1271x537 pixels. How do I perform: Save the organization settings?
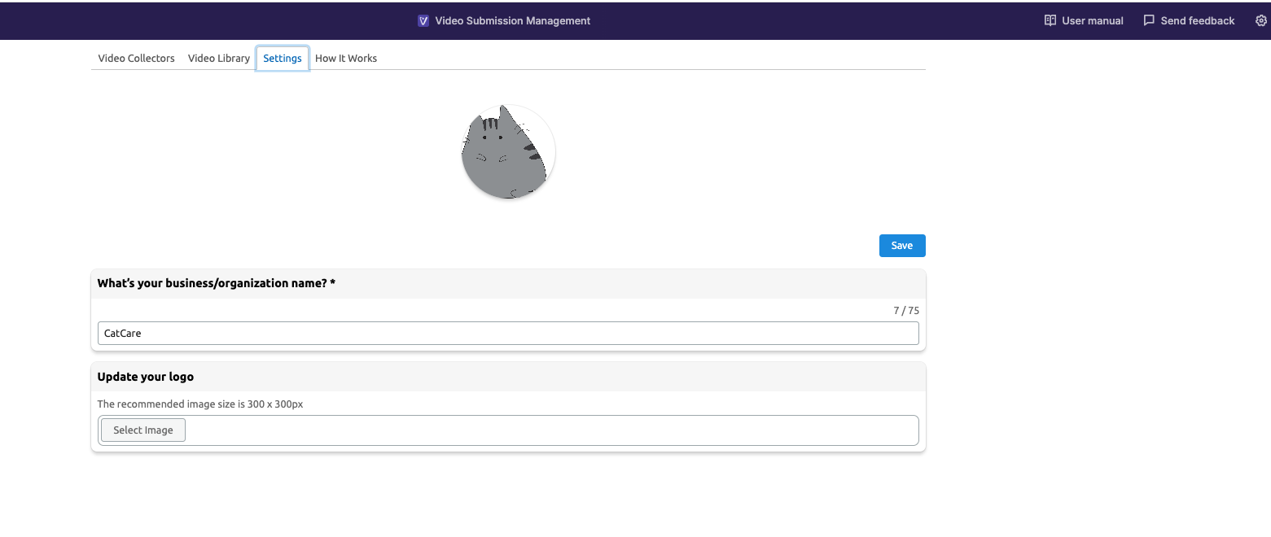[x=901, y=245]
